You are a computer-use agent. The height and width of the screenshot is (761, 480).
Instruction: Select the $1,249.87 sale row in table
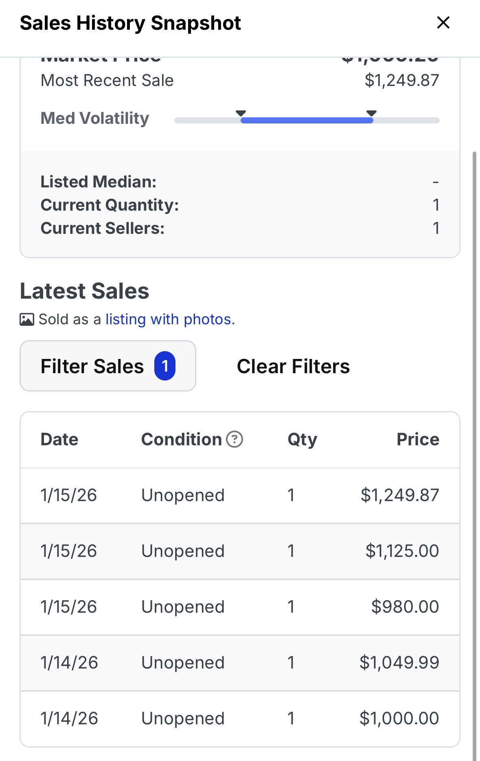point(240,495)
